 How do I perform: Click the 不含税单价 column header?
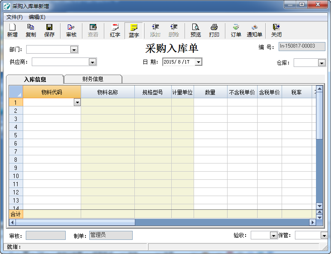tap(242, 92)
